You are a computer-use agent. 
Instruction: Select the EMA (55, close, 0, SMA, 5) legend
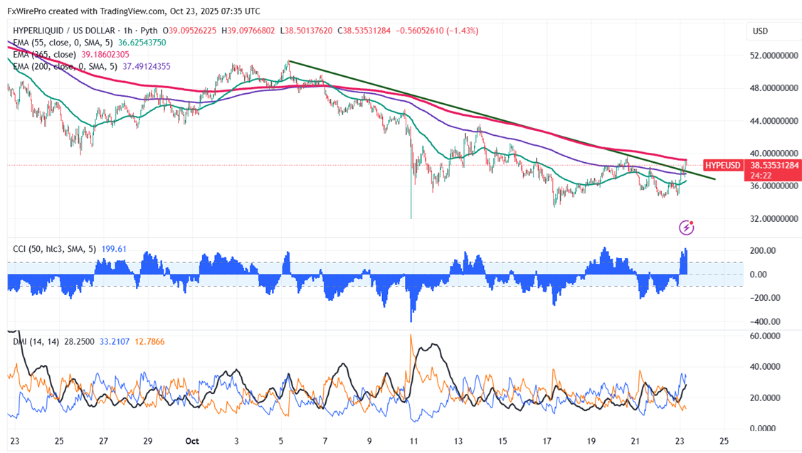click(x=63, y=43)
